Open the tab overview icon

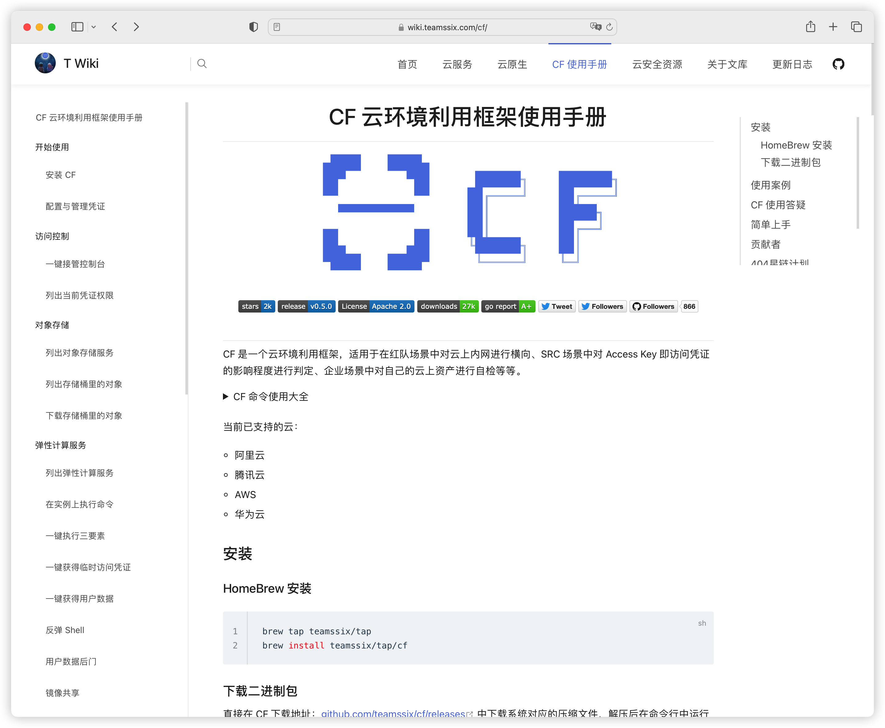[x=856, y=27]
